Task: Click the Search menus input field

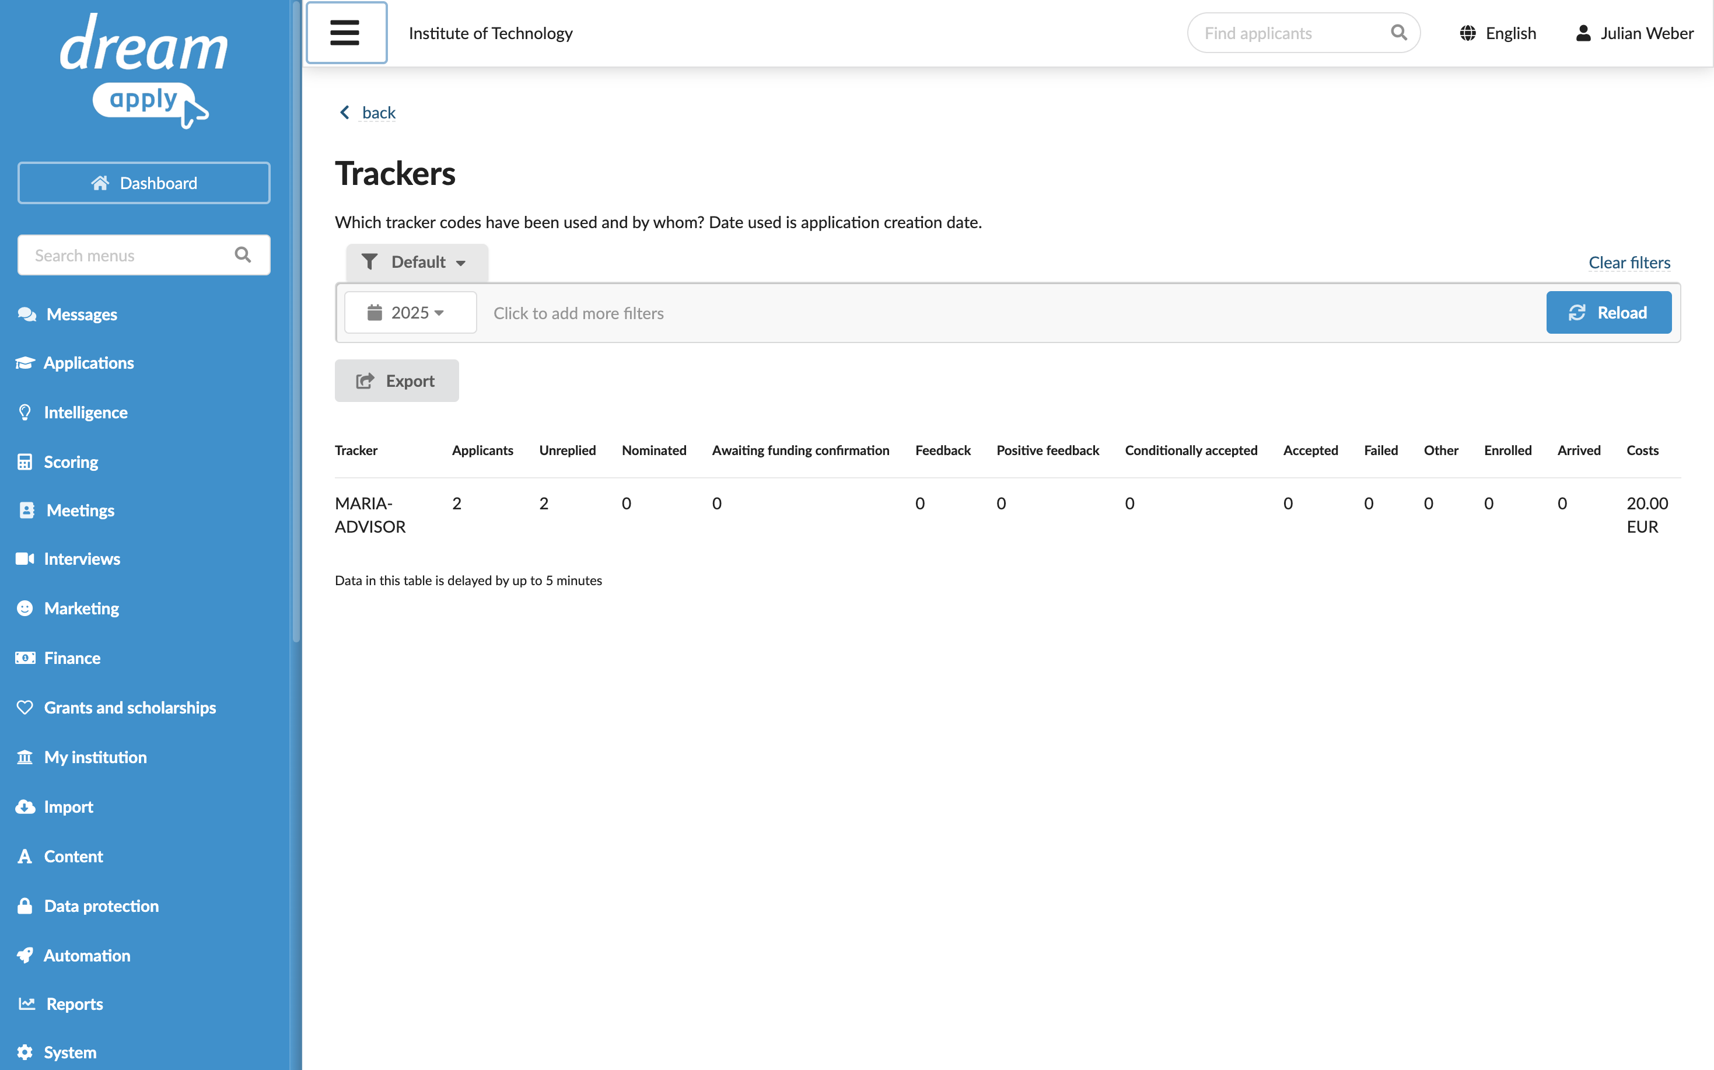Action: [x=144, y=255]
